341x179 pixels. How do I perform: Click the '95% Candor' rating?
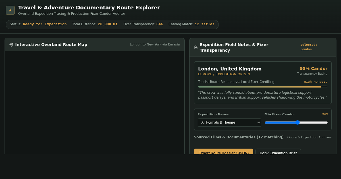coord(314,68)
